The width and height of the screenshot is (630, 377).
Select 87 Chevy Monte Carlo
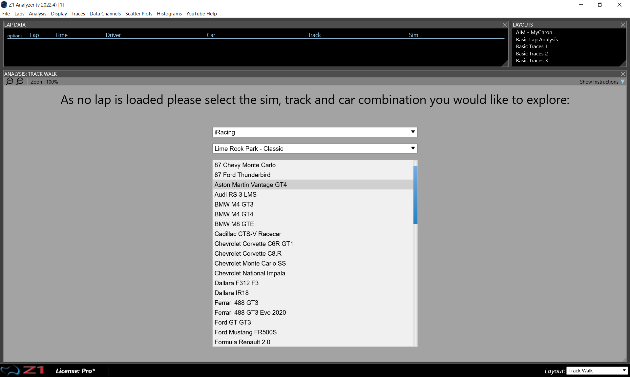313,165
